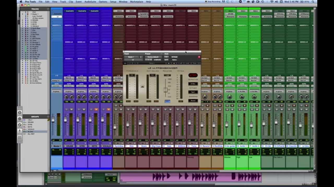The height and width of the screenshot is (187, 334).
Task: Open the factory default preset menu in the L2 plugin
Action: [x=153, y=57]
